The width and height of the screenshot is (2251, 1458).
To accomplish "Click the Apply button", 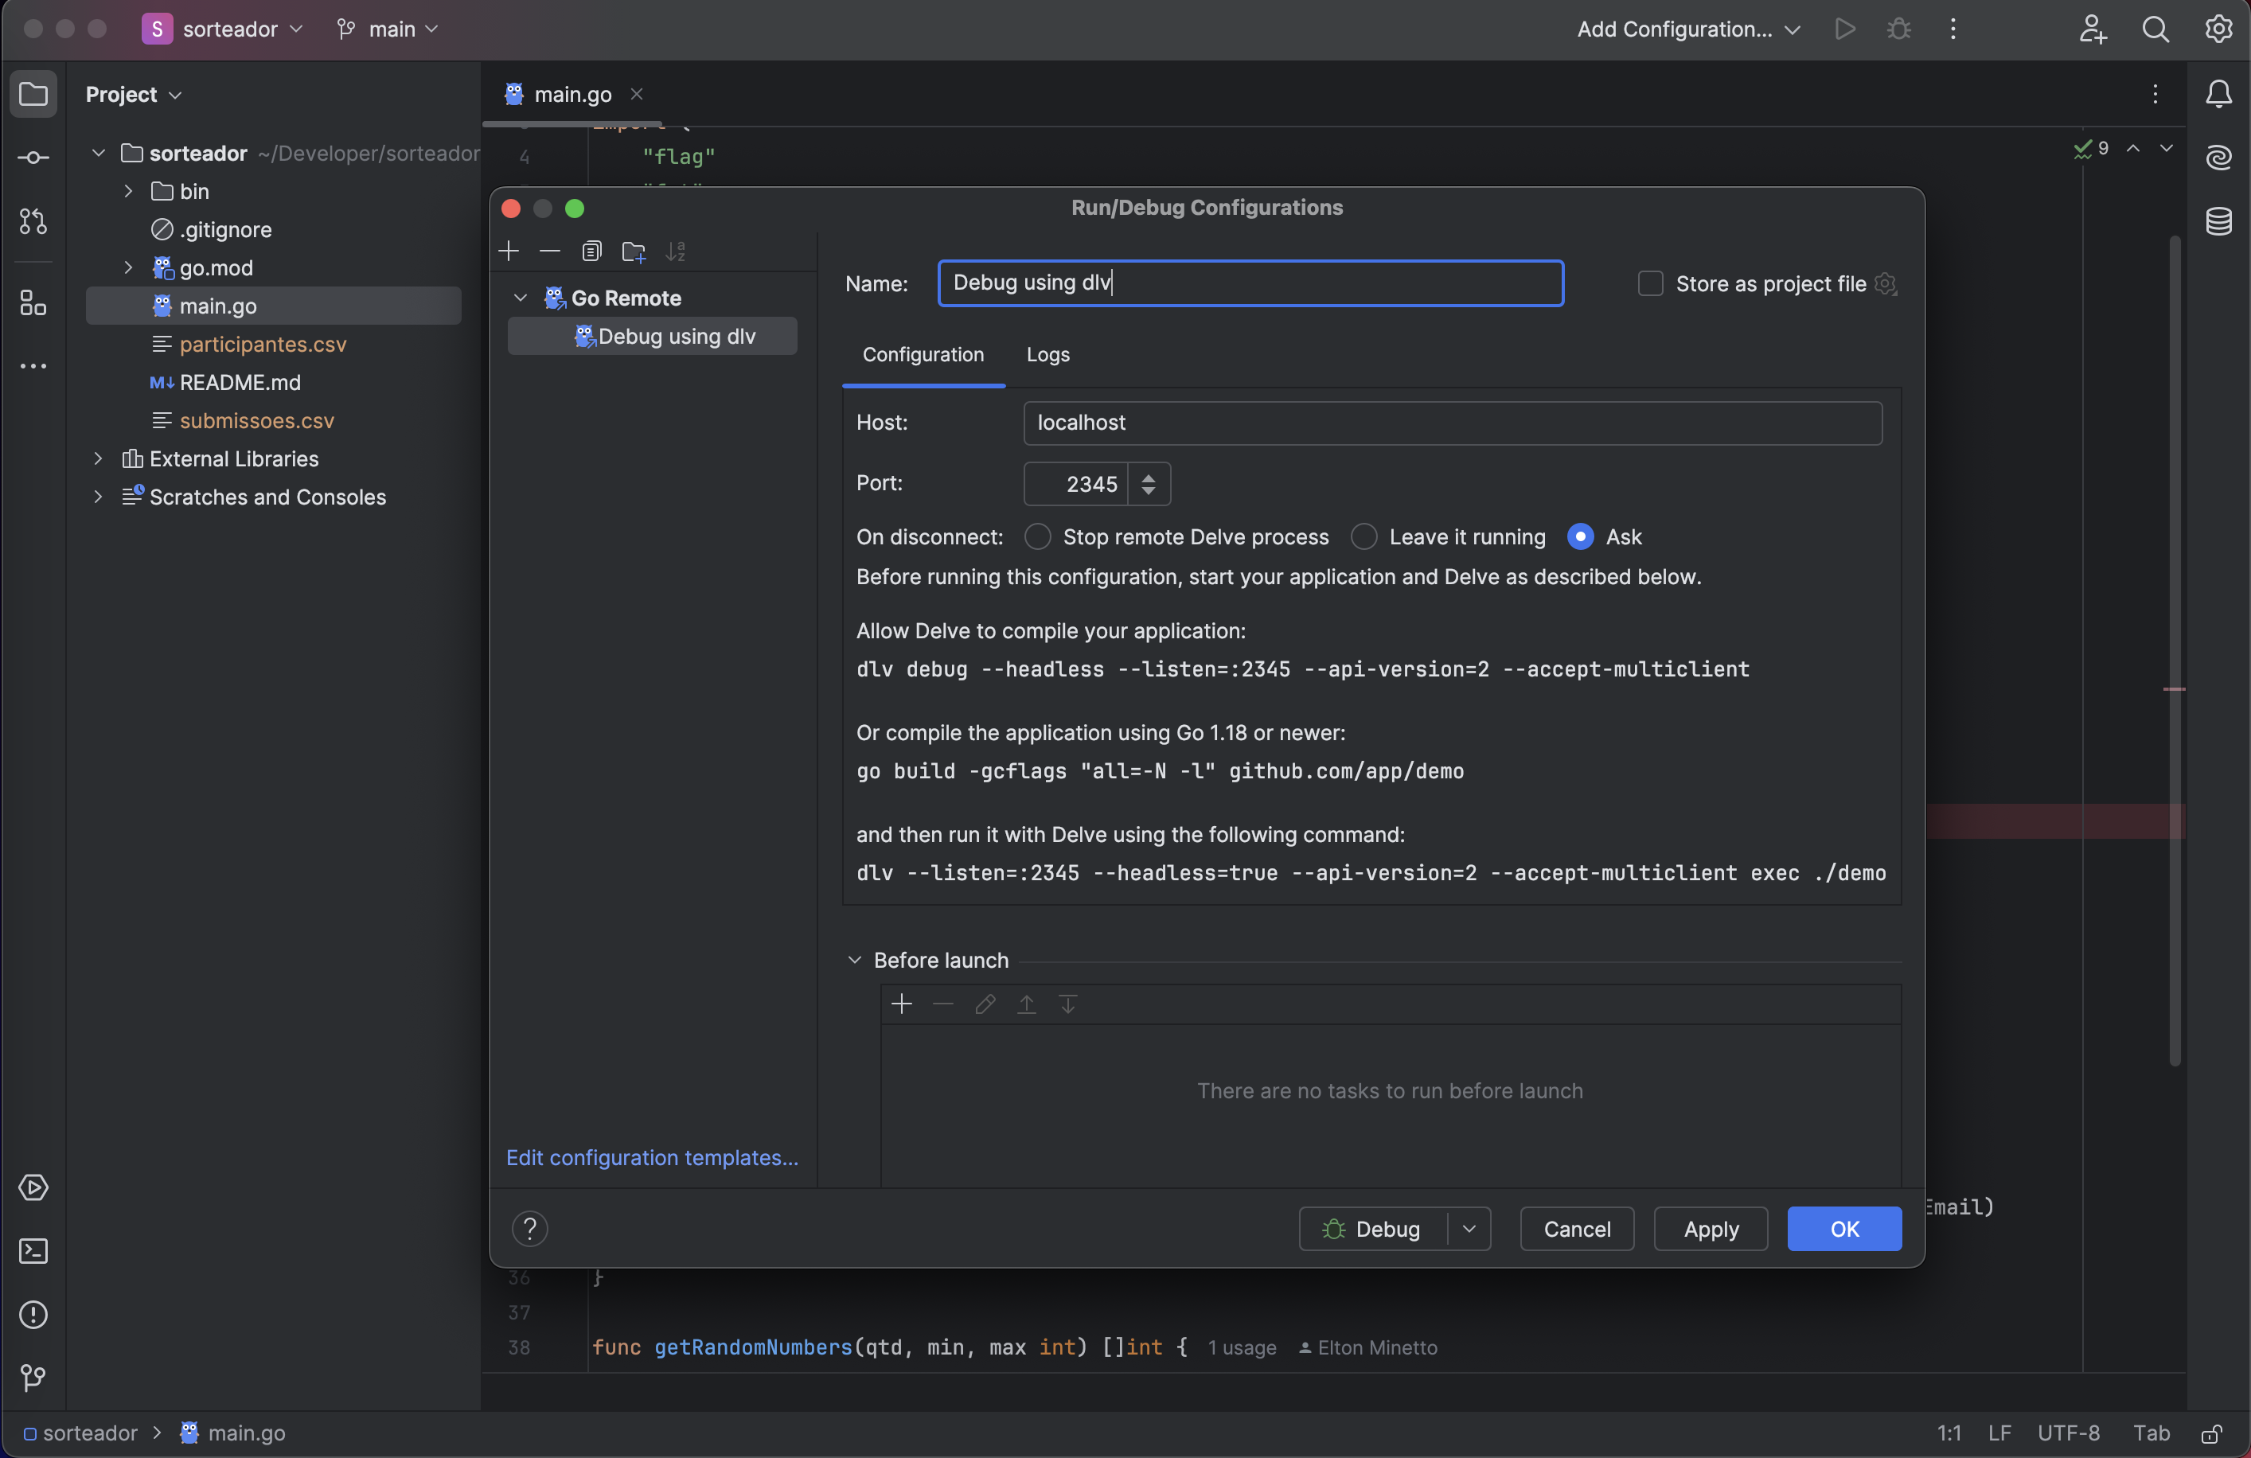I will pos(1710,1228).
